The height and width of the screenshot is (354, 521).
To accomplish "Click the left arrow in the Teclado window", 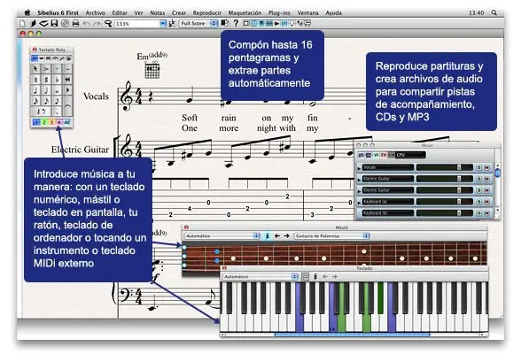I will click(x=325, y=276).
